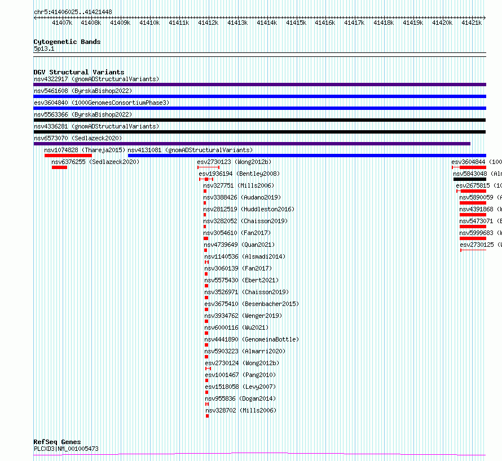Click the 41421k ruler tick label

pyautogui.click(x=472, y=23)
